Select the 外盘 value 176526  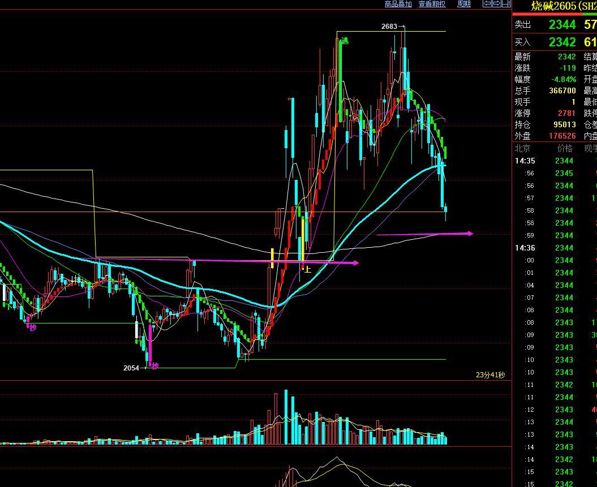point(562,136)
